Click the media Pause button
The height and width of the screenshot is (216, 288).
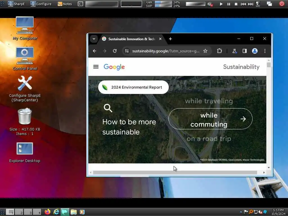coord(229,4)
